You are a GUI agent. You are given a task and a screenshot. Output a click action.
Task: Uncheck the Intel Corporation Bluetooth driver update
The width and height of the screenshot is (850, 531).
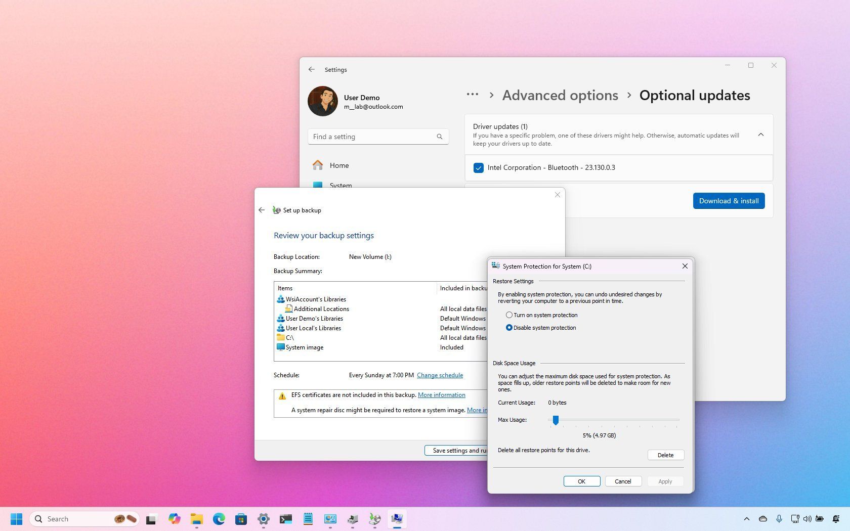[x=479, y=167]
